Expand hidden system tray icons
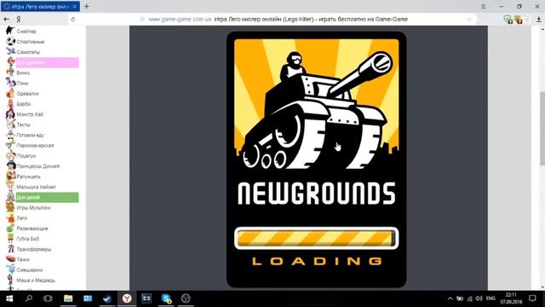Image resolution: width=545 pixels, height=307 pixels. click(x=450, y=298)
